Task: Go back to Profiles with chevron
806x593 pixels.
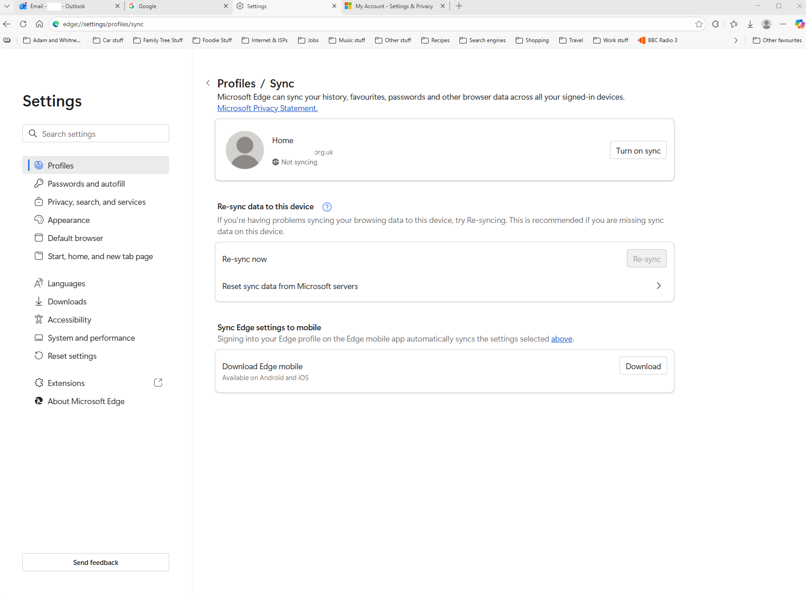Action: 208,83
